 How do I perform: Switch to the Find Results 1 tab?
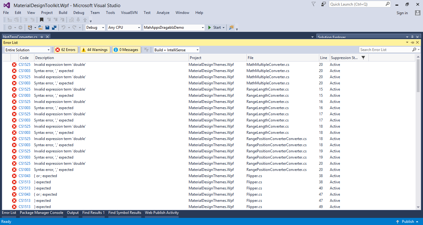click(94, 213)
